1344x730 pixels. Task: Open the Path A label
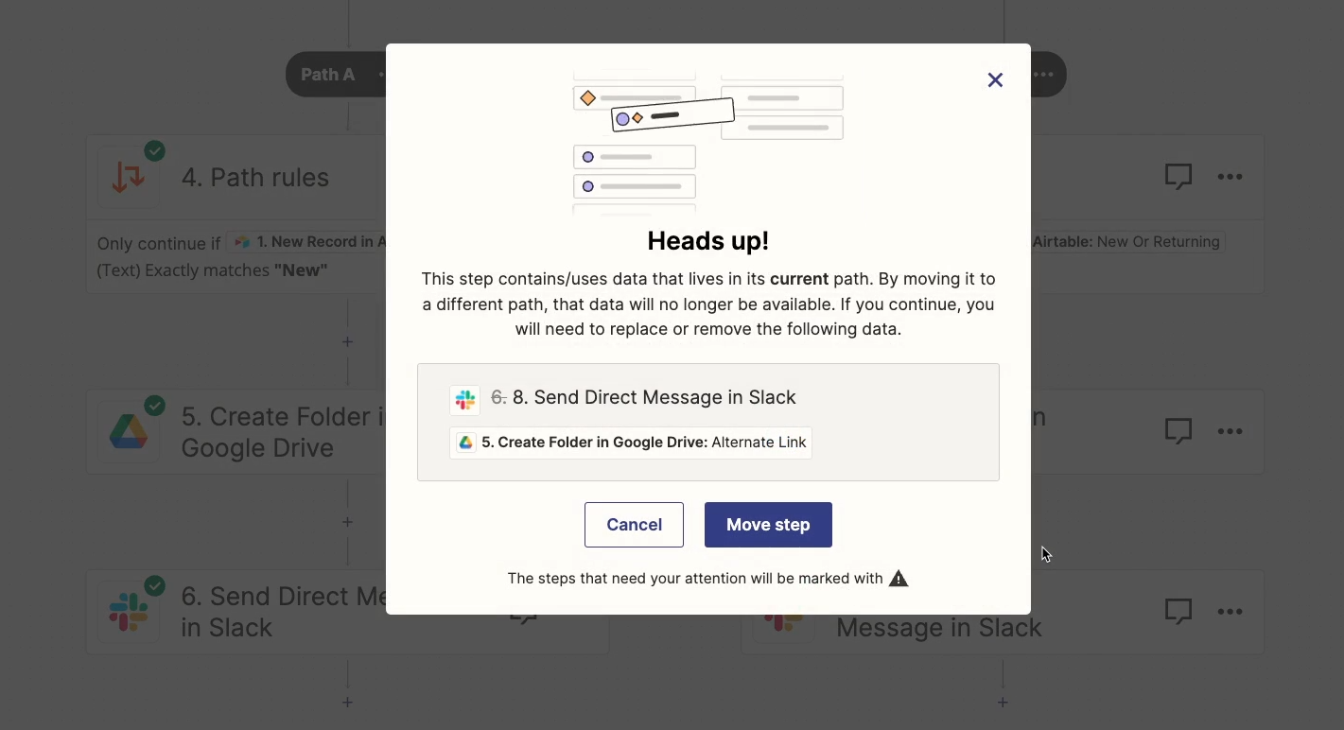327,75
